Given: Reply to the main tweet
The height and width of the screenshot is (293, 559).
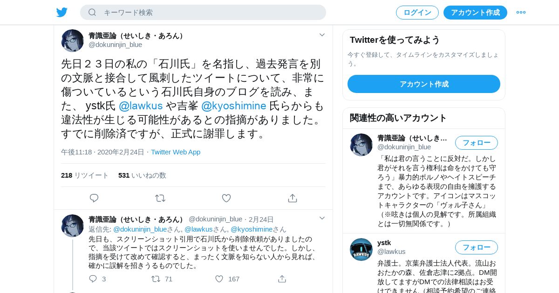Looking at the screenshot, I should [x=94, y=198].
